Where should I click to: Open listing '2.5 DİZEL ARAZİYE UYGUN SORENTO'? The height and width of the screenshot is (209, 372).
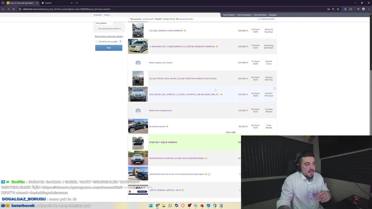[166, 30]
